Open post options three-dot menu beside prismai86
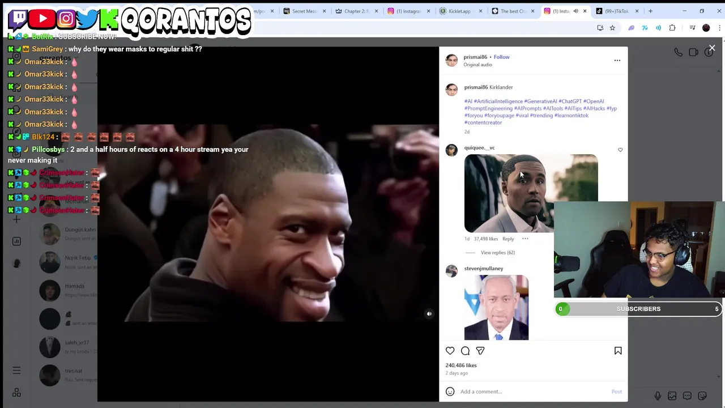Image resolution: width=725 pixels, height=408 pixels. pos(617,60)
